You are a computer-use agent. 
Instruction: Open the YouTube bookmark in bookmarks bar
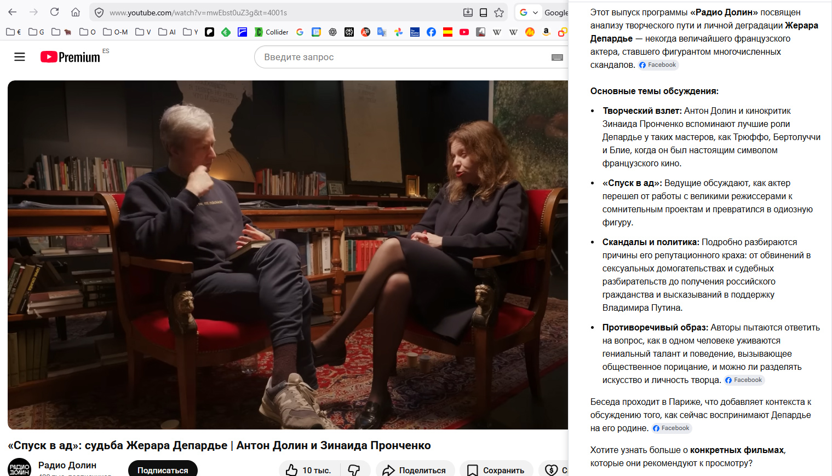(464, 32)
